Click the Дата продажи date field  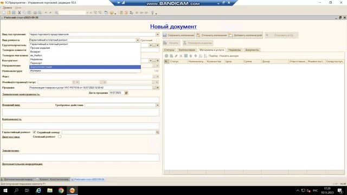click(117, 93)
